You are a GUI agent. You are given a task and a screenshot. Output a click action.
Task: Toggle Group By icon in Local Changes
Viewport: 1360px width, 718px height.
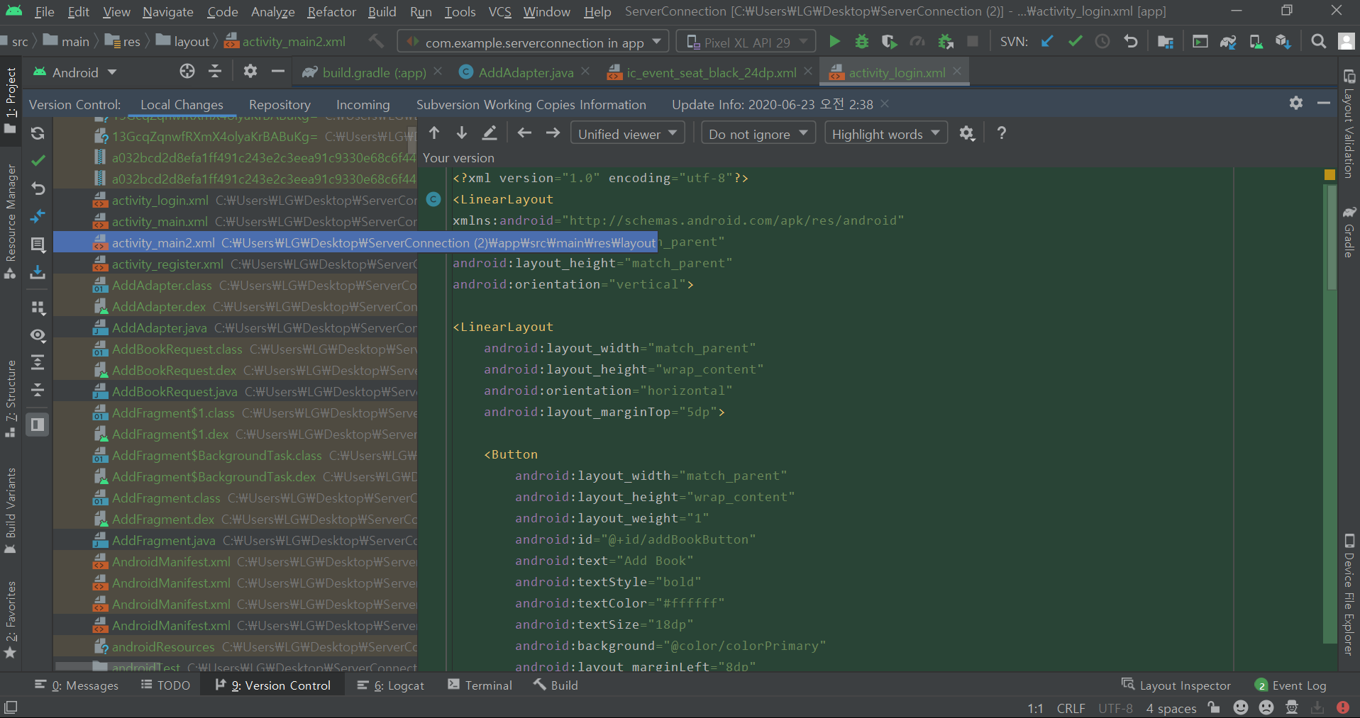(38, 308)
